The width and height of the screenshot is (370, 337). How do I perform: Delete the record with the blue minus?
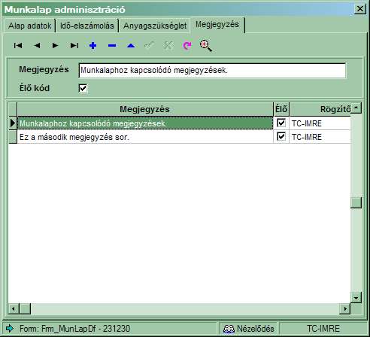coord(112,45)
